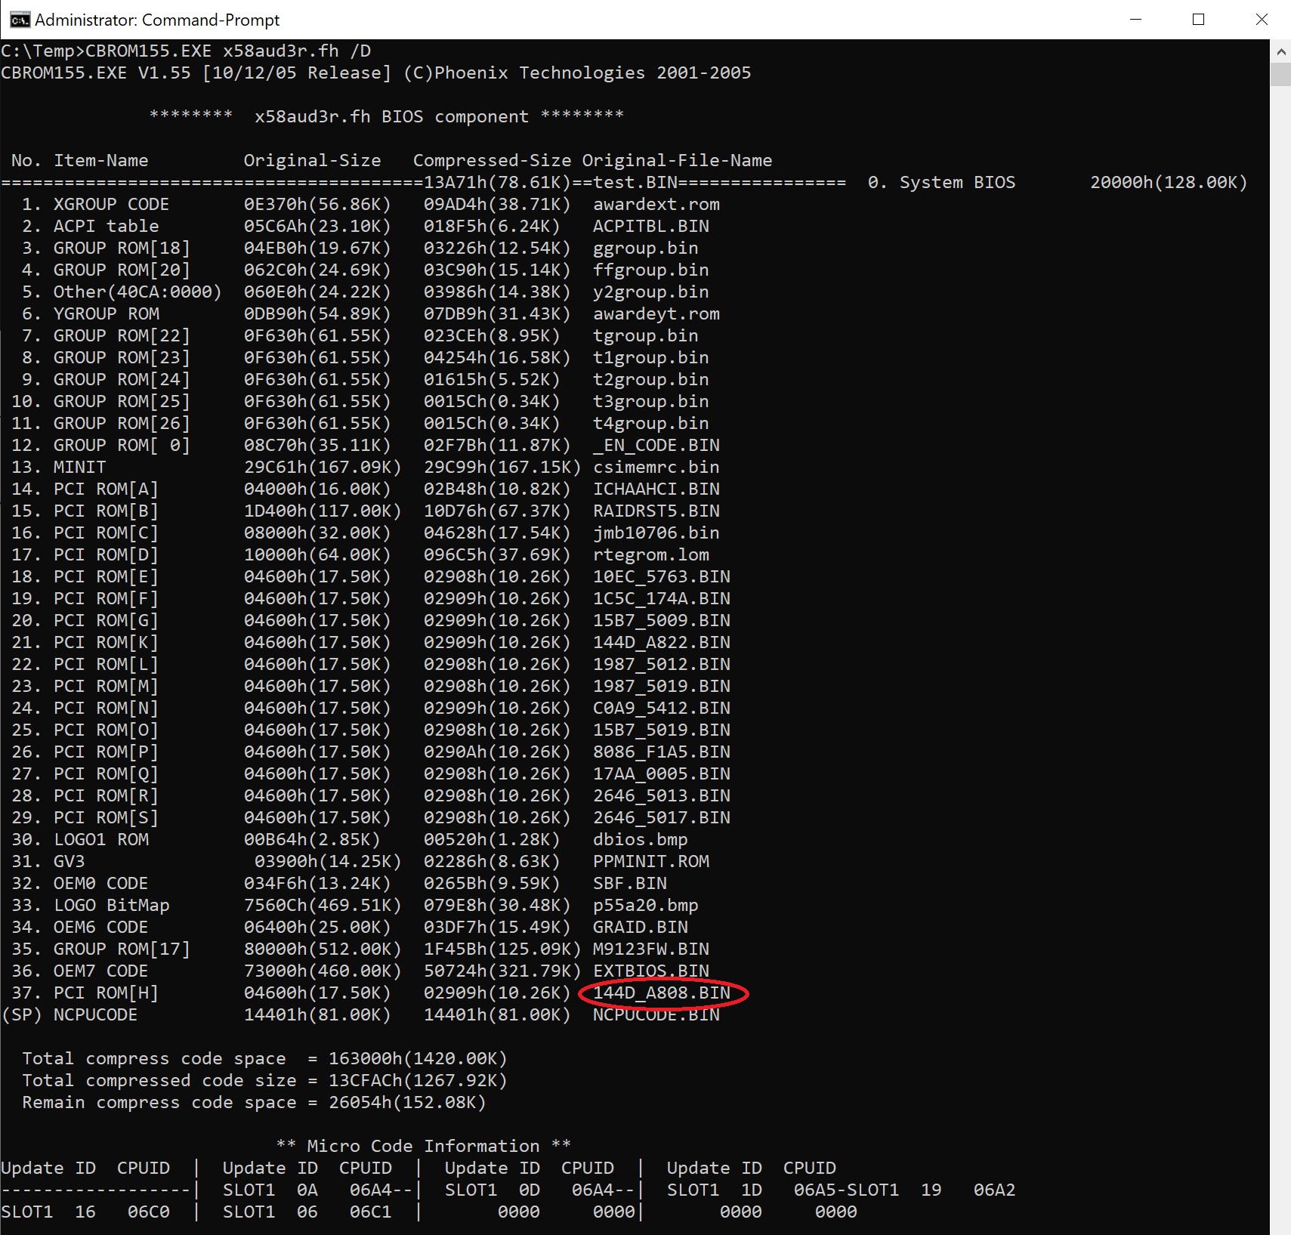Click '2646_5013.BIN' file name
This screenshot has height=1235, width=1291.
coord(662,795)
